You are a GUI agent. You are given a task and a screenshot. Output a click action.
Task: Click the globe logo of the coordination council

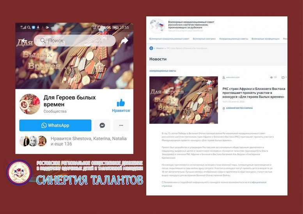pyautogui.click(x=157, y=26)
